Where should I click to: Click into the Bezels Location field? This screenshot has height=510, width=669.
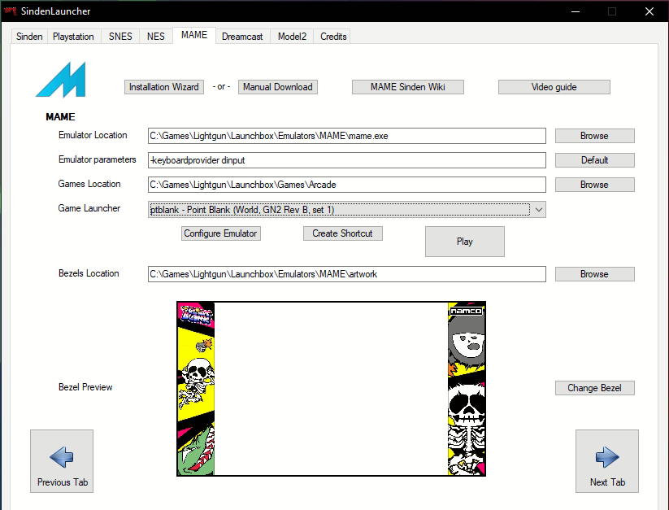click(x=347, y=274)
